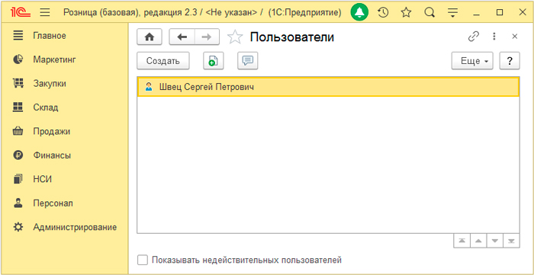Navigate back with the left arrow
This screenshot has width=534, height=275.
(x=182, y=37)
